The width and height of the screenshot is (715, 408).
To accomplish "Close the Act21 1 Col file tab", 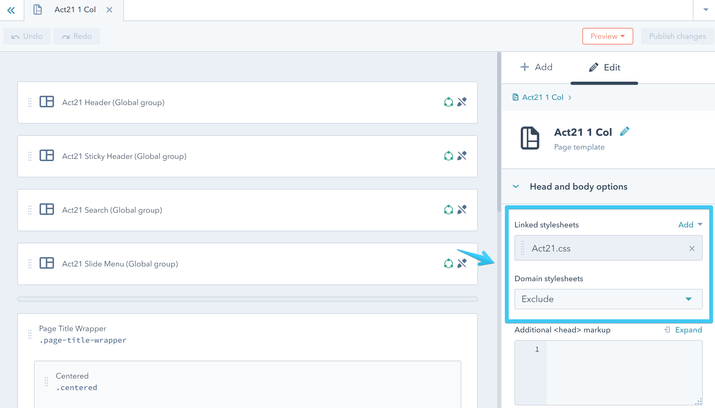I will (109, 10).
